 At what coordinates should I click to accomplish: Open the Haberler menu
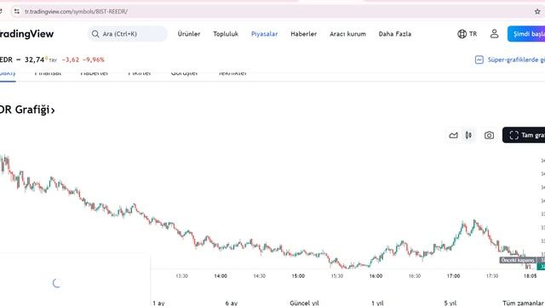coord(303,34)
